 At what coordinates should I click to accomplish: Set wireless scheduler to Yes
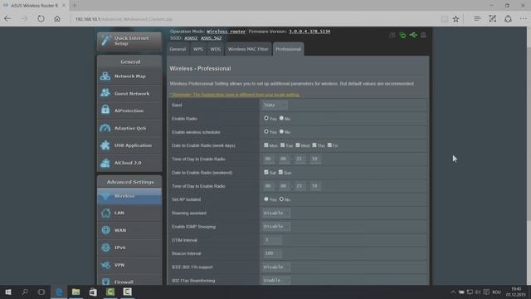(266, 131)
